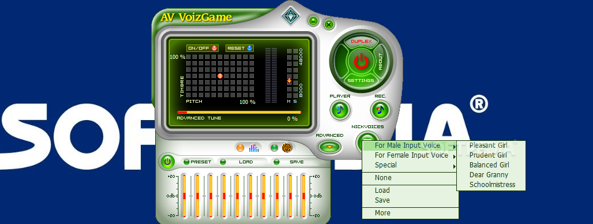The width and height of the screenshot is (593, 224).
Task: Click the sample rate level marker
Action: pos(290,81)
